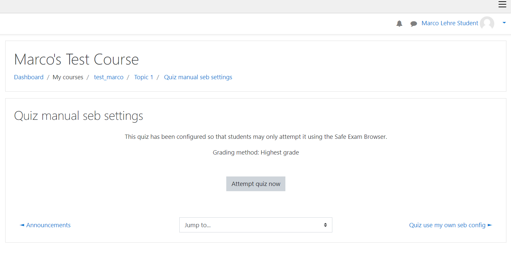Open the notifications bell icon
This screenshot has width=511, height=257.
point(399,23)
